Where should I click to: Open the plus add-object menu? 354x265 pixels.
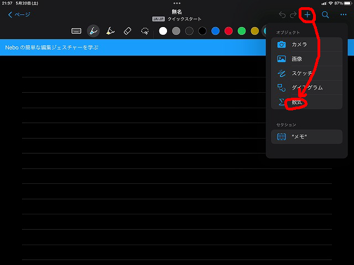(308, 15)
